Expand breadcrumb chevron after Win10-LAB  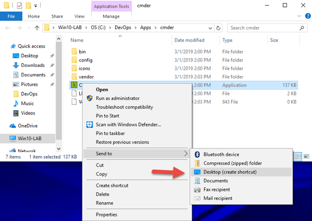click(x=86, y=27)
